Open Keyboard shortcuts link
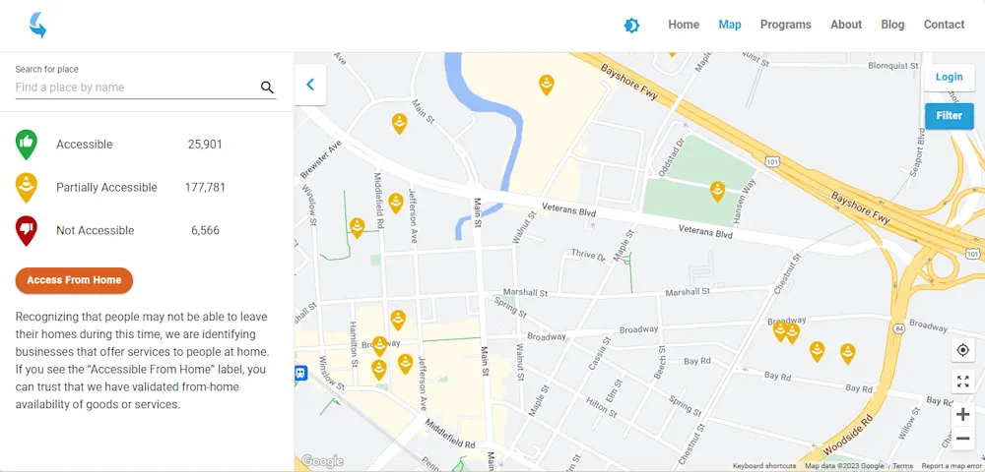 point(764,466)
